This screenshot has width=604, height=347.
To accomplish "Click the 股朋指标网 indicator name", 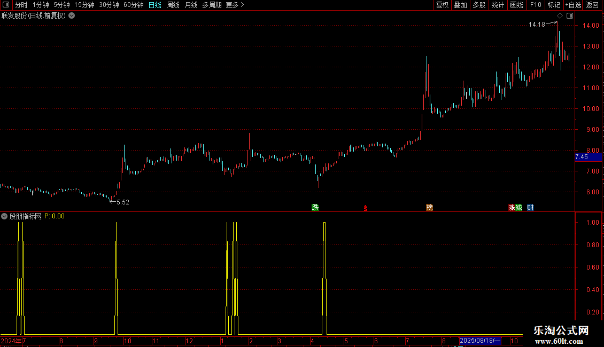I will 26,216.
